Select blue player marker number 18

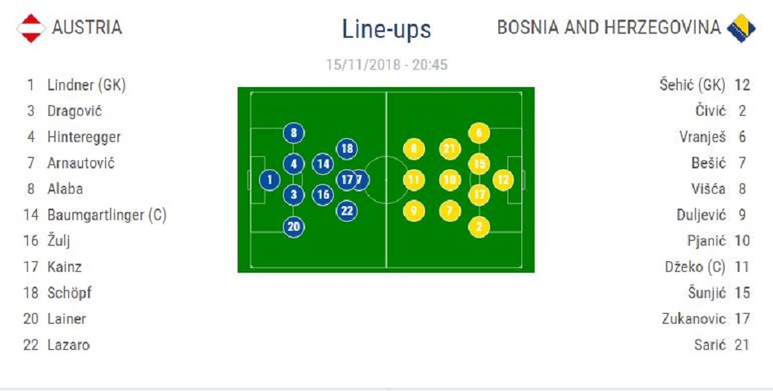click(347, 149)
